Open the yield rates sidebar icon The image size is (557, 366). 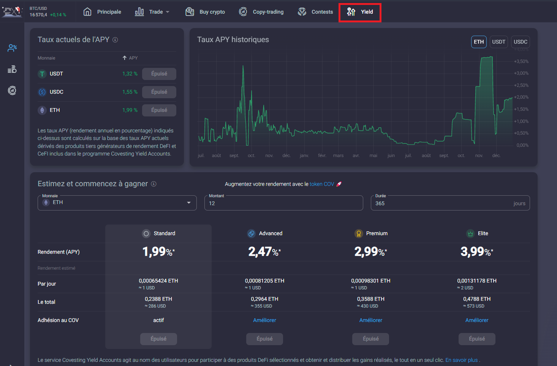12,48
